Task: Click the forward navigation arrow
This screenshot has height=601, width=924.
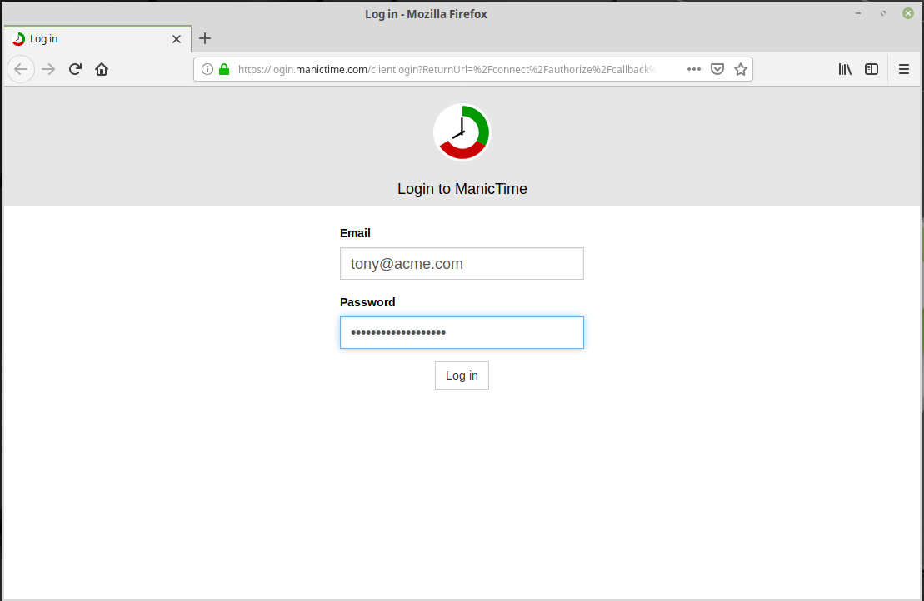Action: 48,69
